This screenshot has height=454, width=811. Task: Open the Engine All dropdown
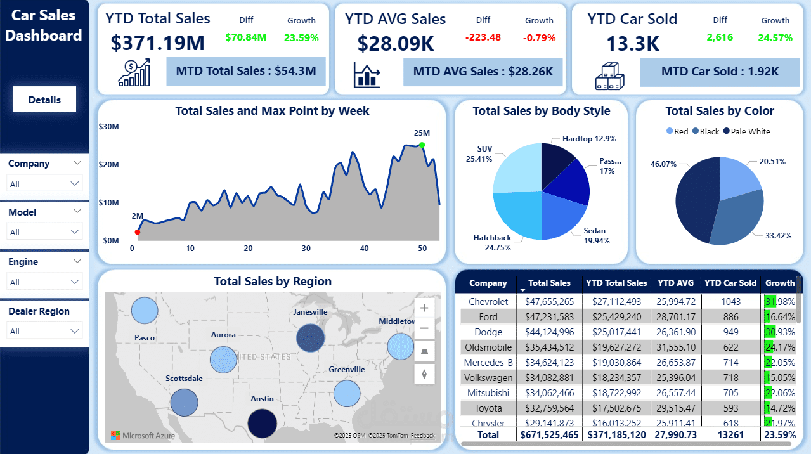[x=44, y=282]
